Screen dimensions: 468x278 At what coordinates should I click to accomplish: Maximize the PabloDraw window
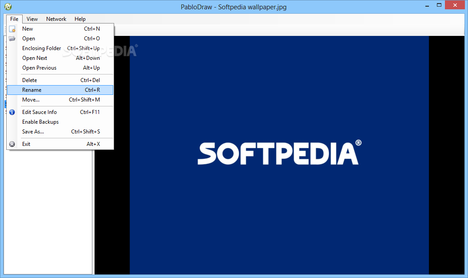439,5
